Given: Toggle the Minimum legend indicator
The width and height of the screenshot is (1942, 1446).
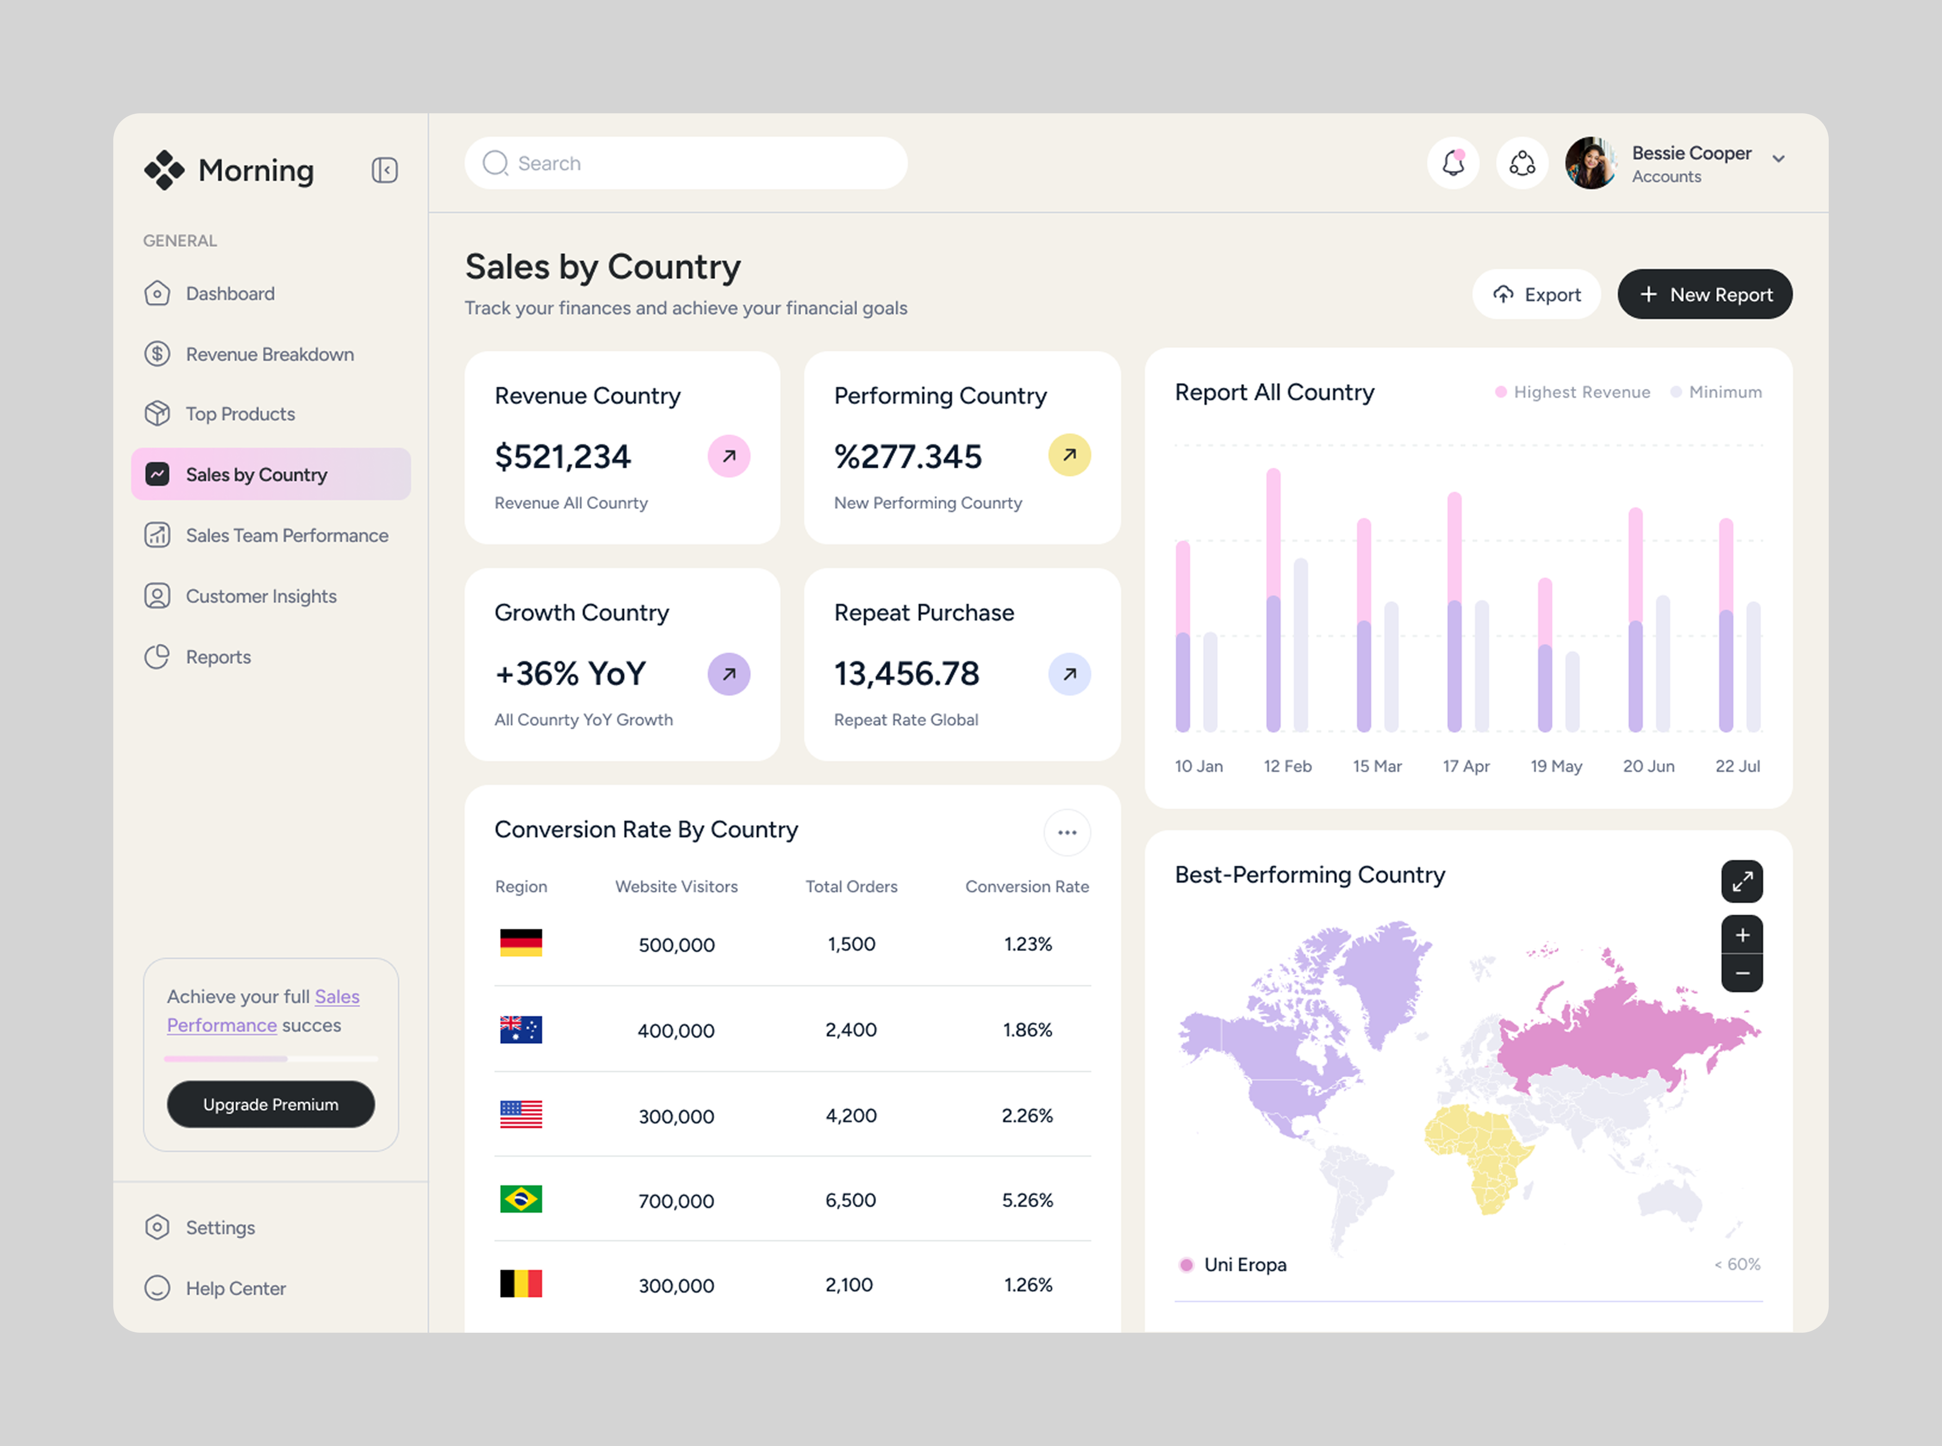Looking at the screenshot, I should (1677, 392).
